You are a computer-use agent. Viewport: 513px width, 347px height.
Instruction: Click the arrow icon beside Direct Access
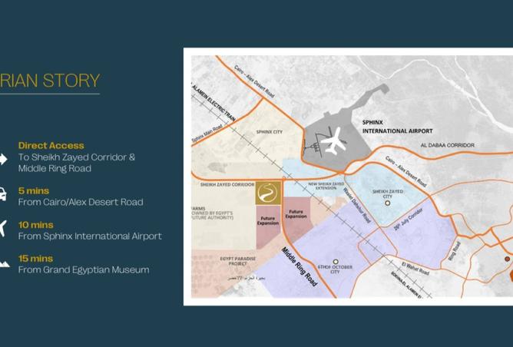[3, 160]
